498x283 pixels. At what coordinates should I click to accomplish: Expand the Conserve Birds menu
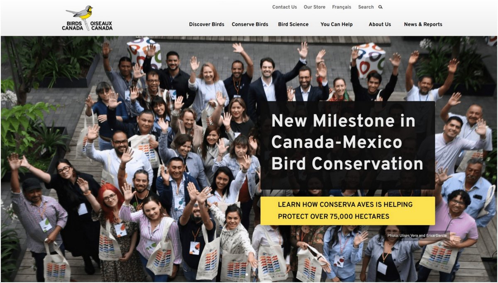coord(250,24)
